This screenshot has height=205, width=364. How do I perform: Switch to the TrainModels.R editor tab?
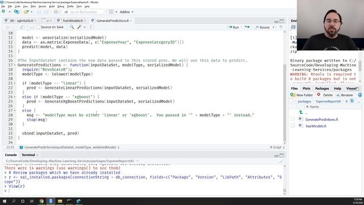72,20
